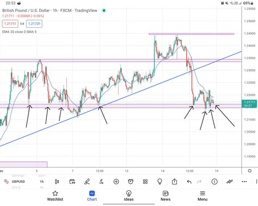
Task: Tap the current price label 1.21711
Action: (x=250, y=104)
